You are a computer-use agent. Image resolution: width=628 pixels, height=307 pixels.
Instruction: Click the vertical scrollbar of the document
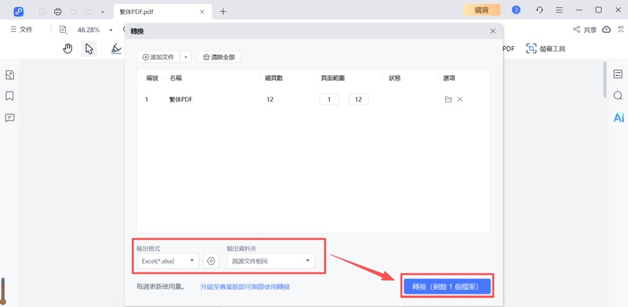click(x=604, y=80)
